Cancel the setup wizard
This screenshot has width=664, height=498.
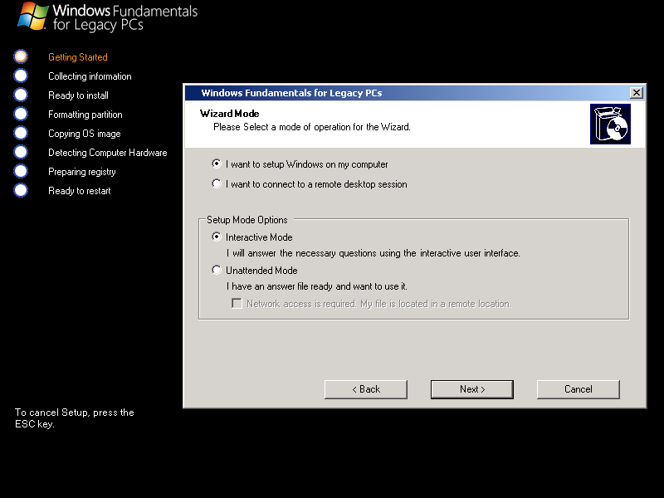pos(578,389)
